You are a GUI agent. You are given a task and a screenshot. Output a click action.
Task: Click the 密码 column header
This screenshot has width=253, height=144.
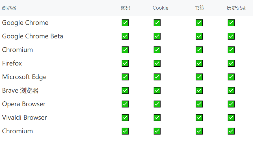(126, 8)
